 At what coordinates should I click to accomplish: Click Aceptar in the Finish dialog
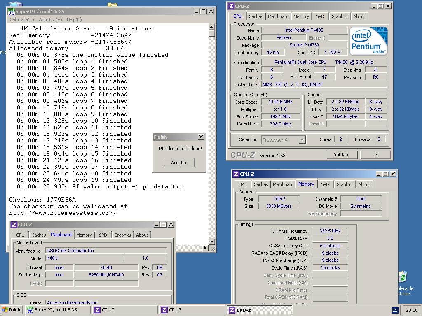(x=179, y=163)
